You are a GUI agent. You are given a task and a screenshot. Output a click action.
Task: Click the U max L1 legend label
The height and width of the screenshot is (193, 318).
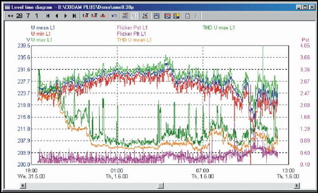point(42,40)
